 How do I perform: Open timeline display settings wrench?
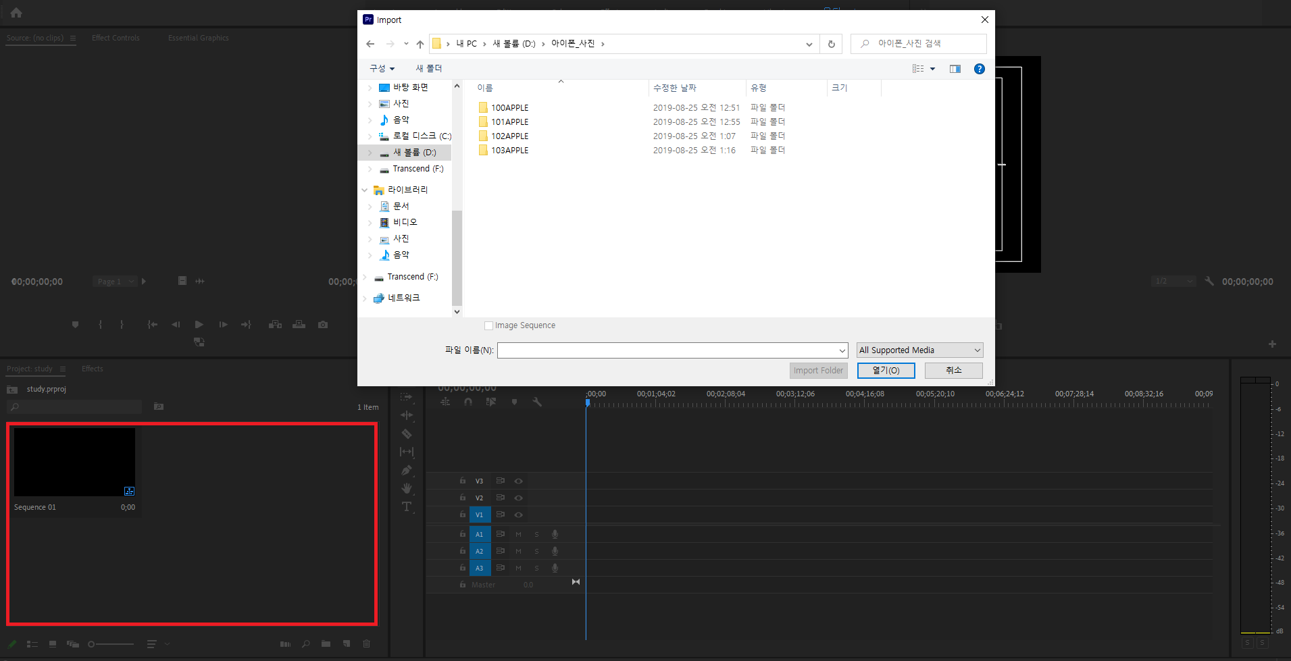pyautogui.click(x=537, y=402)
